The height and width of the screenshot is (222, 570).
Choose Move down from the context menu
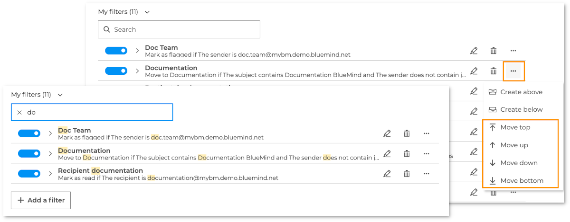coord(519,163)
